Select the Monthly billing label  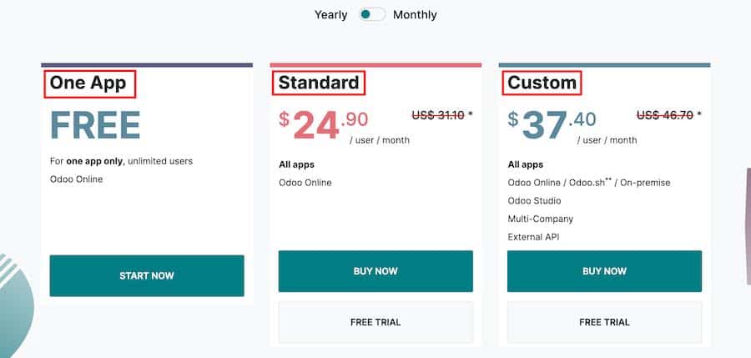click(415, 15)
